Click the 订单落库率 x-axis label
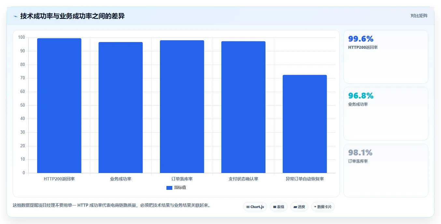441x224 pixels. coord(182,179)
